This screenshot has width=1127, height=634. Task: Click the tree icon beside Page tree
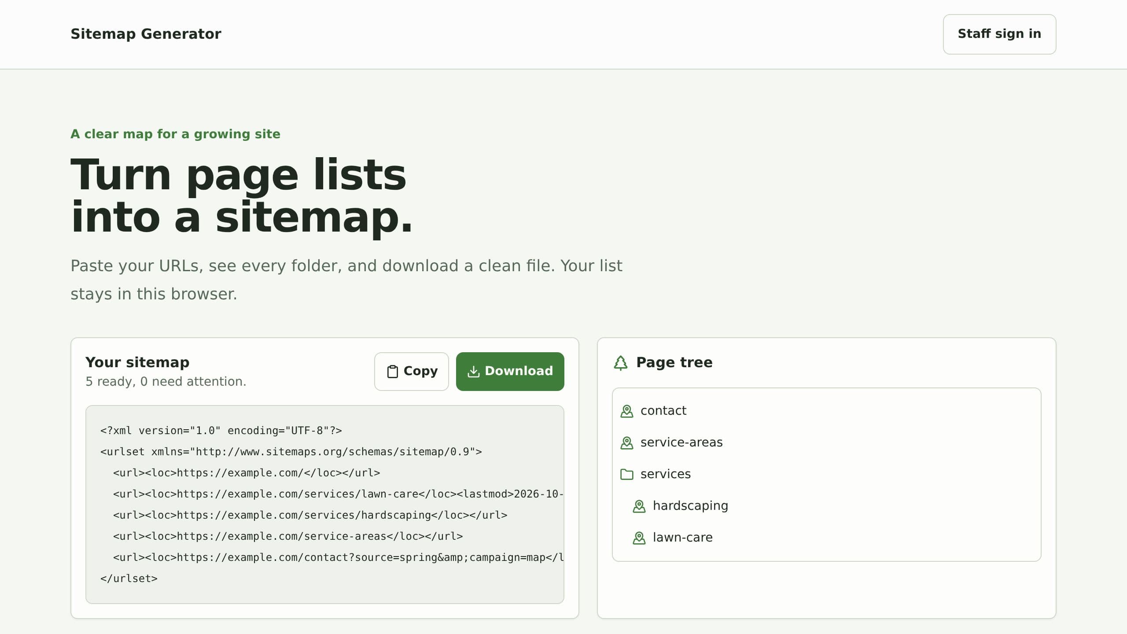click(621, 363)
